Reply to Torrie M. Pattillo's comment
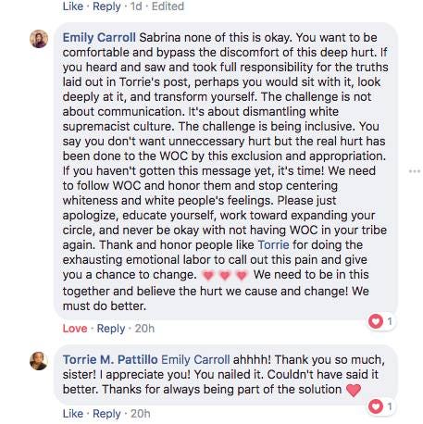 click(x=106, y=414)
